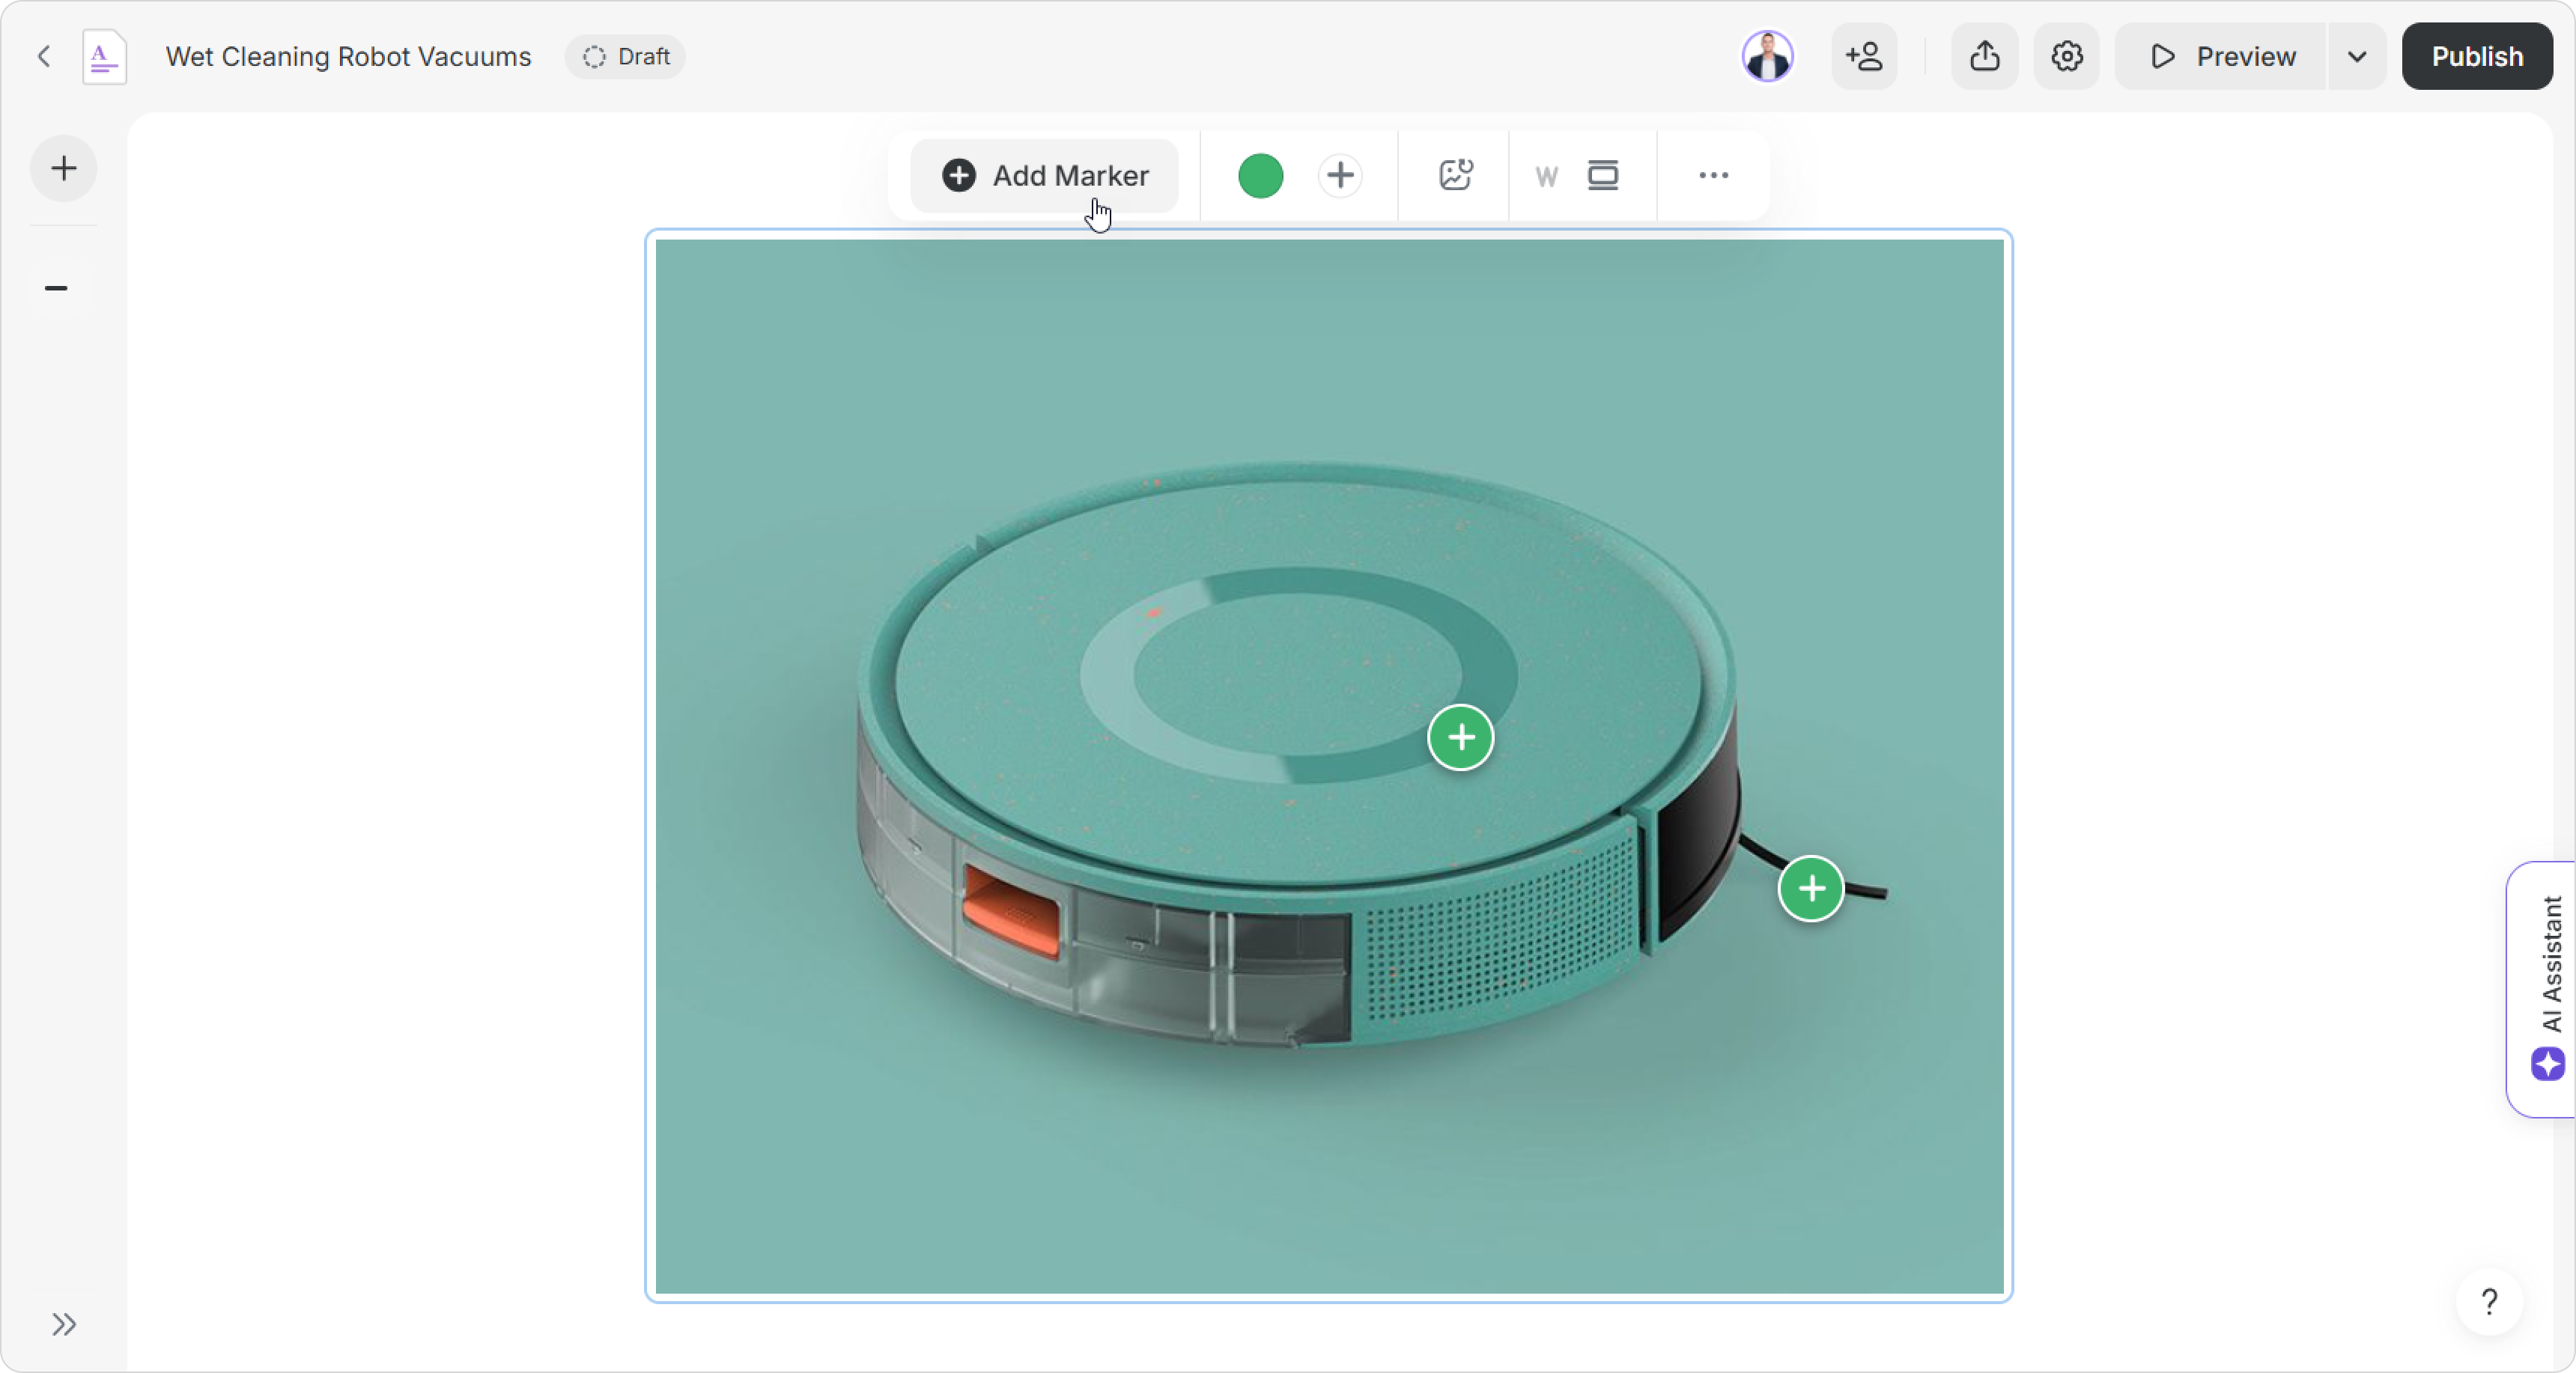Select the green marker color swatch
The image size is (2576, 1373).
tap(1260, 176)
